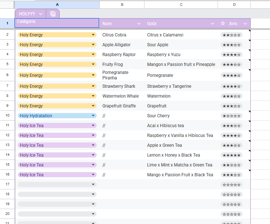270x224 pixels.
Task: Click five-star rating for Lemon x Honey row
Action: [x=231, y=155]
